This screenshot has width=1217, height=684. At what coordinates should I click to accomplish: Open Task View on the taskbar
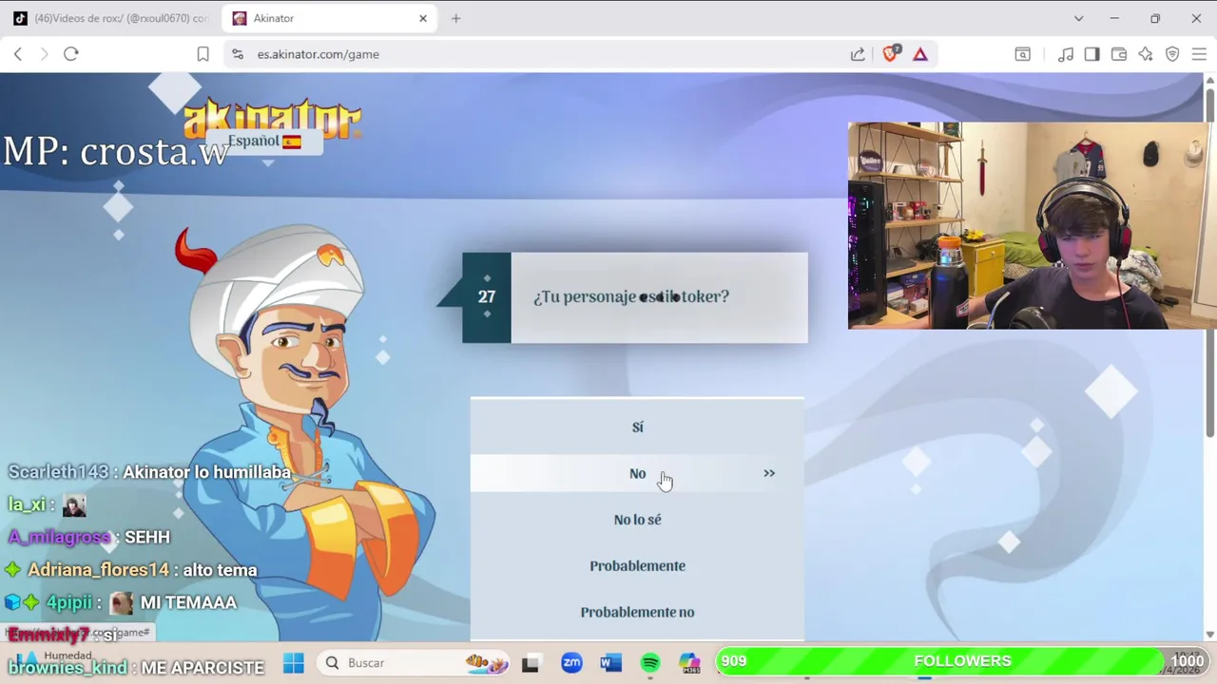[x=531, y=662]
